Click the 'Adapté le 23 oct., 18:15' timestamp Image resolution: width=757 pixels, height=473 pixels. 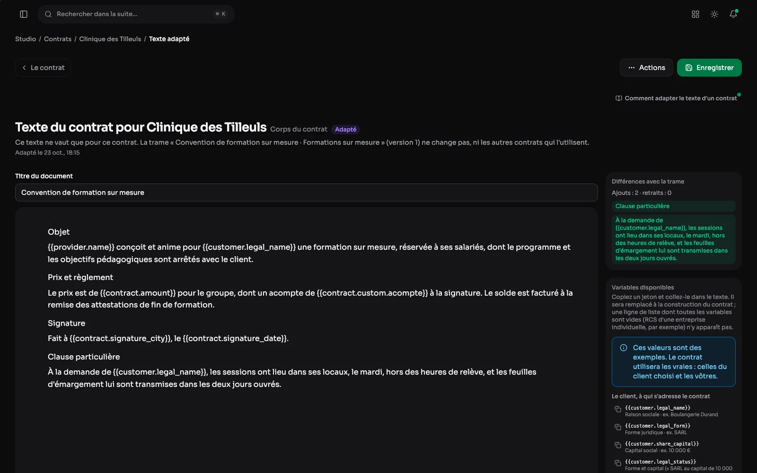(47, 153)
